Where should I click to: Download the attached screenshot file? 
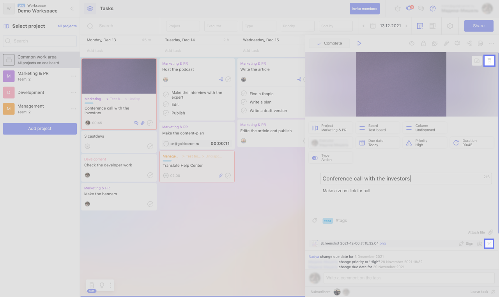pos(480,244)
